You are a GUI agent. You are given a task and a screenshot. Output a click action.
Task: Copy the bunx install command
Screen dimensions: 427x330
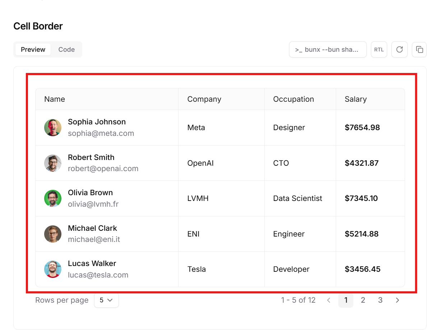point(328,50)
